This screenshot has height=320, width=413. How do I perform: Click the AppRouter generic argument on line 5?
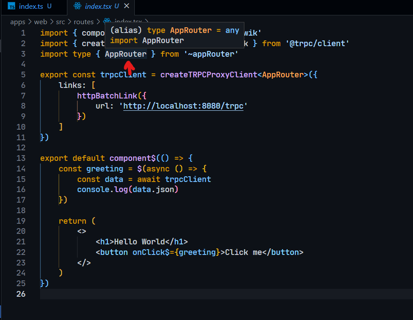(283, 75)
